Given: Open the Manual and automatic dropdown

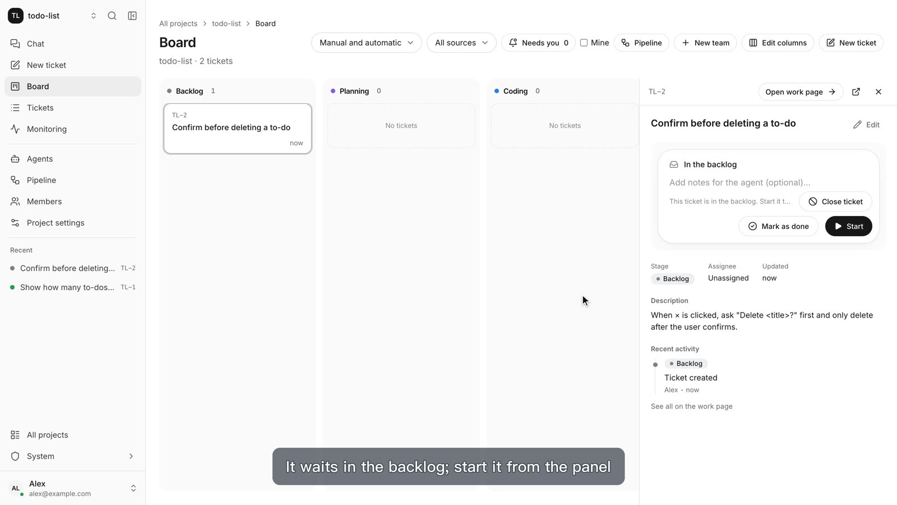Looking at the screenshot, I should click(367, 43).
